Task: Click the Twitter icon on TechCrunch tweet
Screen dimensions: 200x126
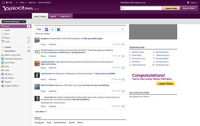Action: point(123,56)
